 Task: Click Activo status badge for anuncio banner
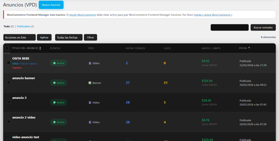[58, 83]
